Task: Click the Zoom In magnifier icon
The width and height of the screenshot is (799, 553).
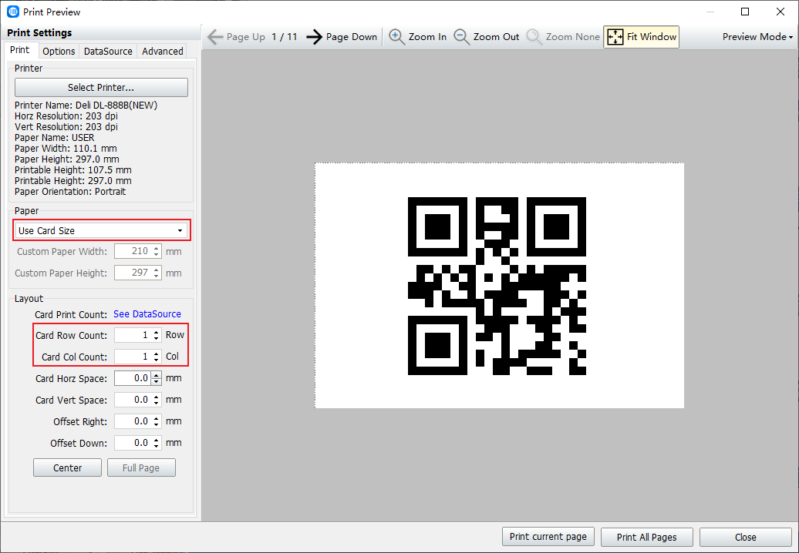Action: pyautogui.click(x=396, y=37)
